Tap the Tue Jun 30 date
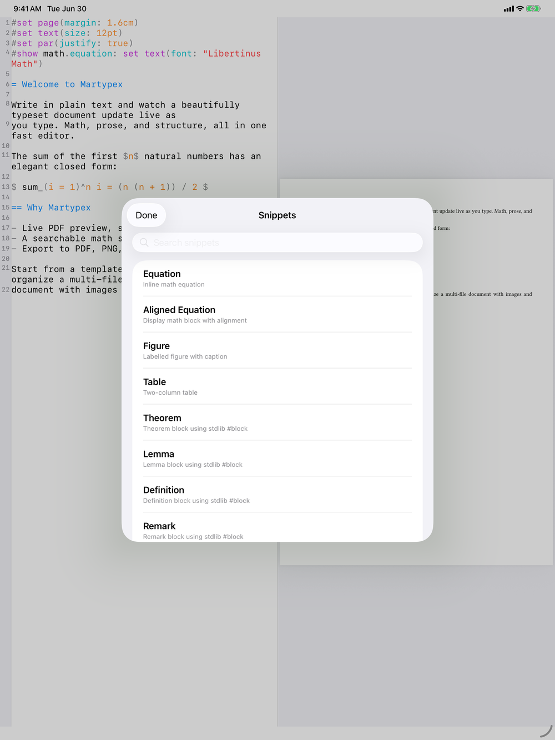555x740 pixels. (67, 9)
